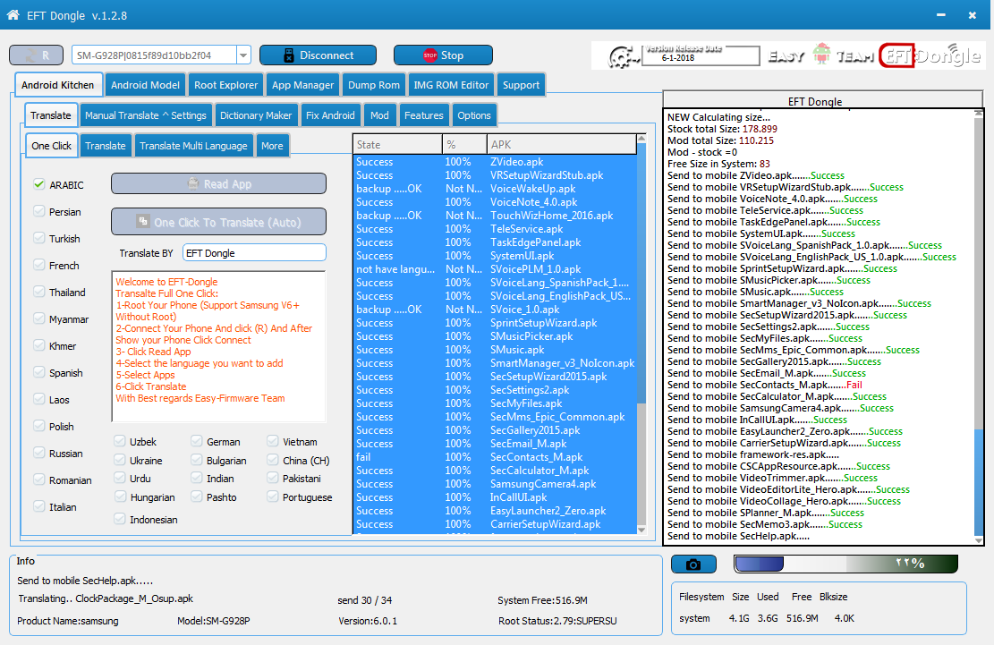
Task: Uncheck the ARABIC language checkbox
Action: pos(38,184)
